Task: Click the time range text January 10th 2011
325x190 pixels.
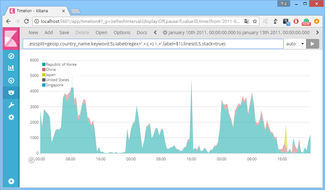Action: (x=239, y=33)
